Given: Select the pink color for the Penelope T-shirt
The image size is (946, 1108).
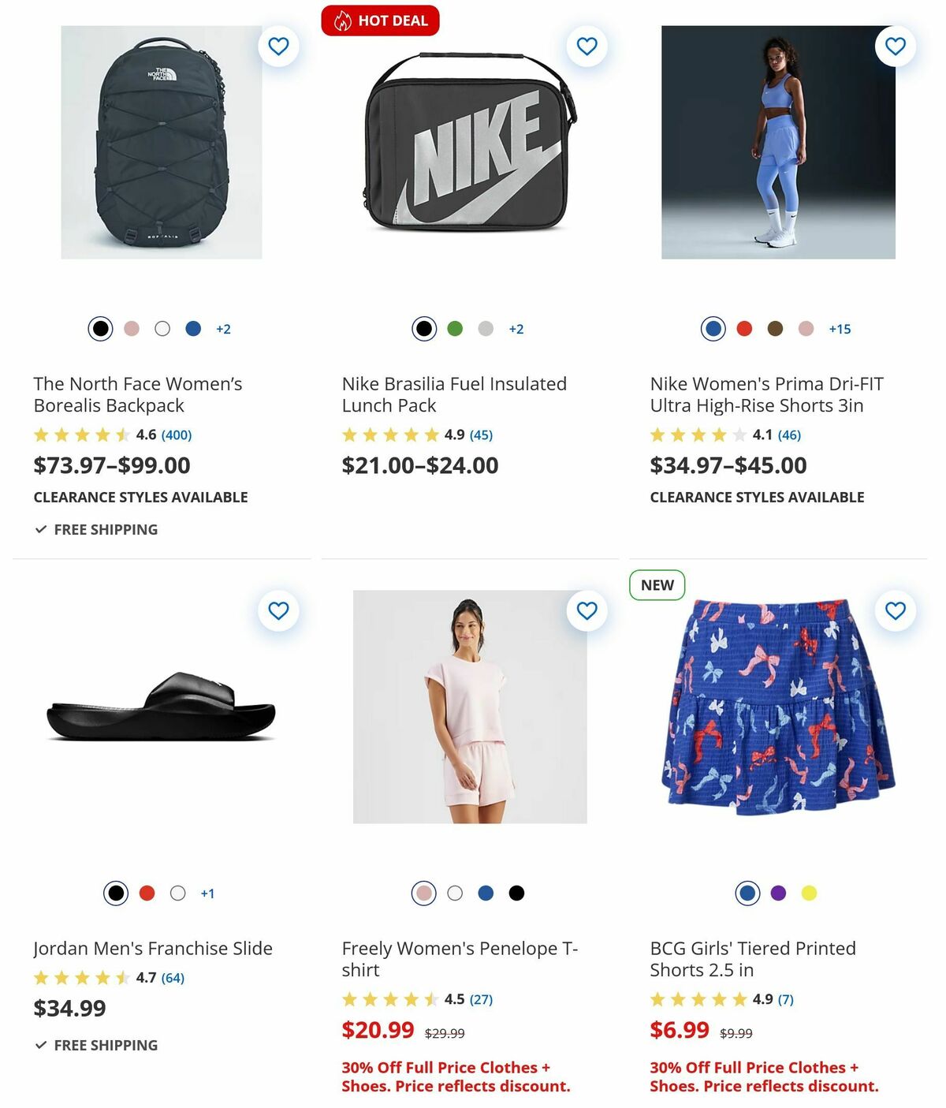Looking at the screenshot, I should (x=423, y=892).
